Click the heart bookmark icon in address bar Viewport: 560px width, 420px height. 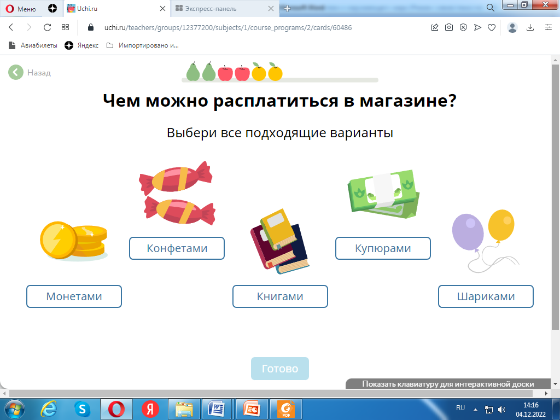click(492, 27)
